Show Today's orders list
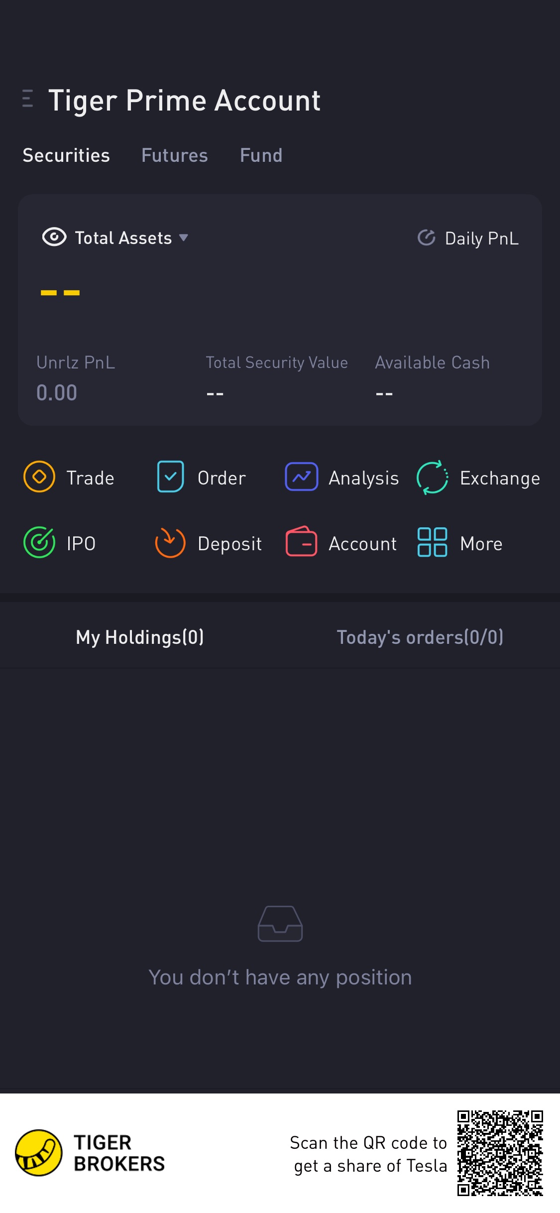Viewport: 560px width, 1213px height. (420, 637)
